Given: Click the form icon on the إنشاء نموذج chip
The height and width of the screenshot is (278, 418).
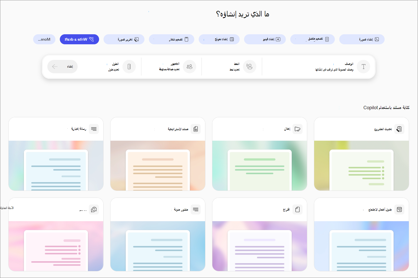Looking at the screenshot, I should click(x=232, y=39).
